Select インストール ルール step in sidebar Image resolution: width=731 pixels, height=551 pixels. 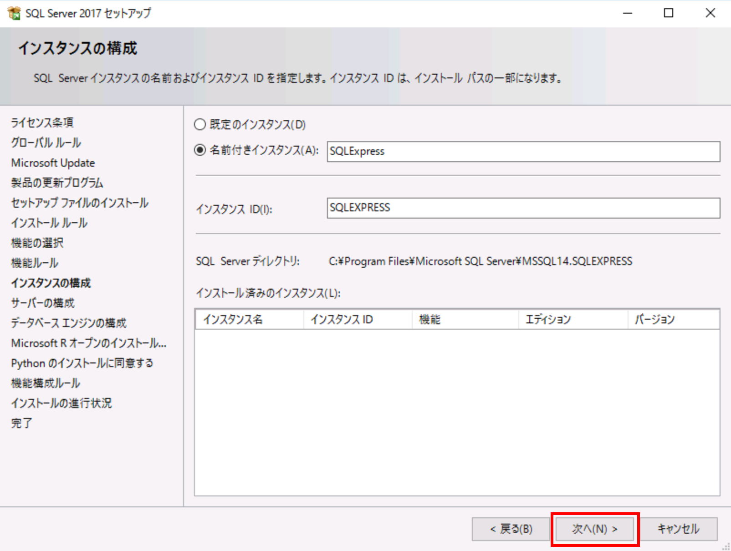coord(49,223)
